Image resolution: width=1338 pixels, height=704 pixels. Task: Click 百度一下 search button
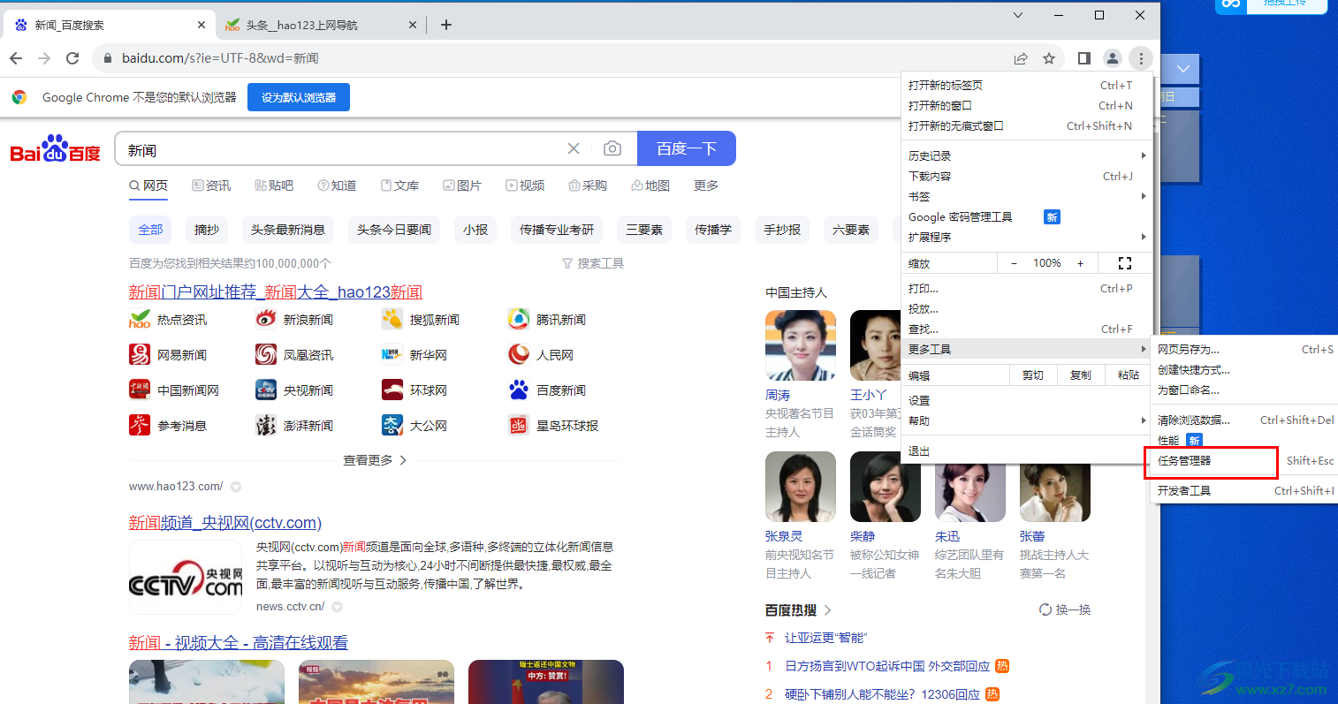[687, 148]
